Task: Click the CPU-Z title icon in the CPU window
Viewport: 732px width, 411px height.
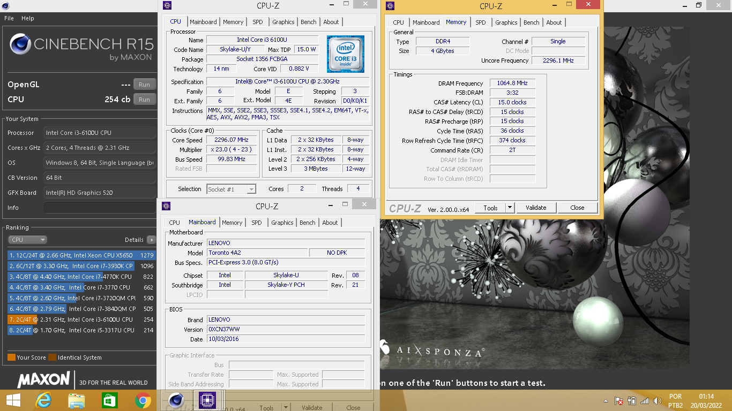Action: point(167,5)
